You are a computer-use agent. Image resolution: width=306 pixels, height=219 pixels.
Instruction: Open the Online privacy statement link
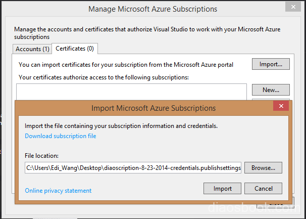tap(58, 191)
